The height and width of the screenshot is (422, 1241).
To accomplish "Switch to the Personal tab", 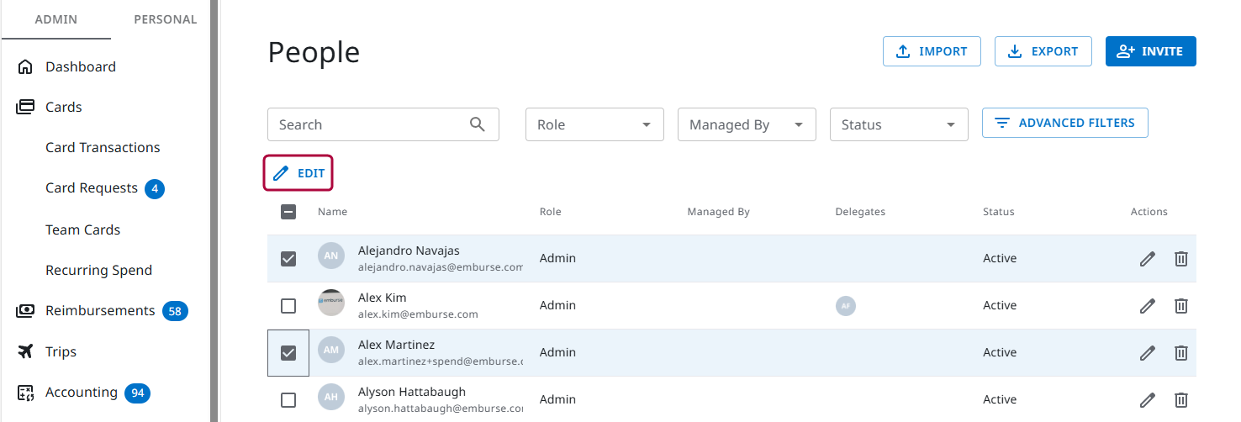I will pos(166,19).
